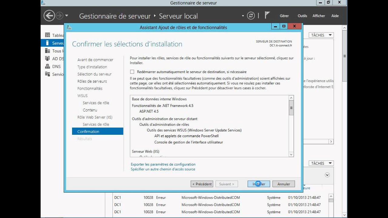The image size is (388, 218).
Task: Click the event list scrollbar up arrow
Action: (331, 196)
